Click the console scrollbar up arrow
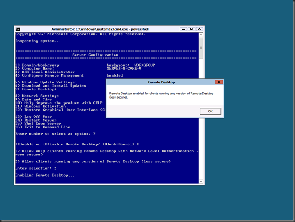This screenshot has width=295, height=222. tap(201, 35)
